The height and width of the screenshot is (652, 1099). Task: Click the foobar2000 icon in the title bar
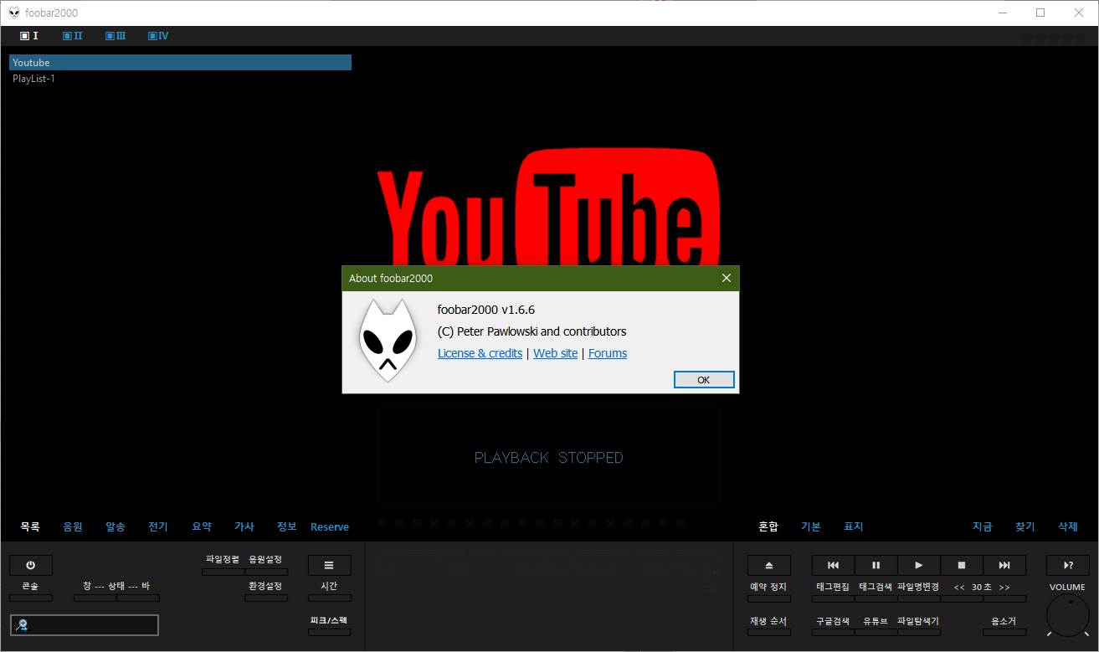pos(14,13)
